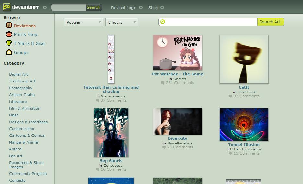This screenshot has height=184, width=303.
Task: Select the Cartoons & Comics category
Action: (27, 135)
